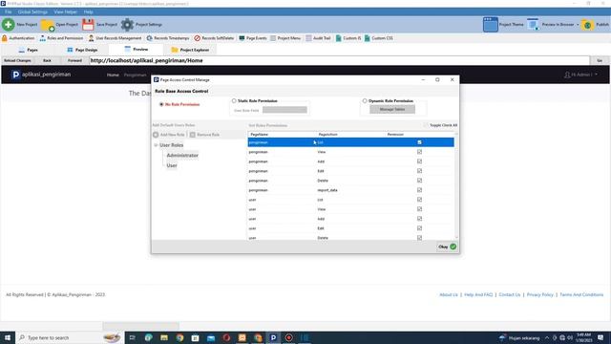The image size is (611, 344).
Task: Click PHPRad icon on taskbar
Action: 273,337
